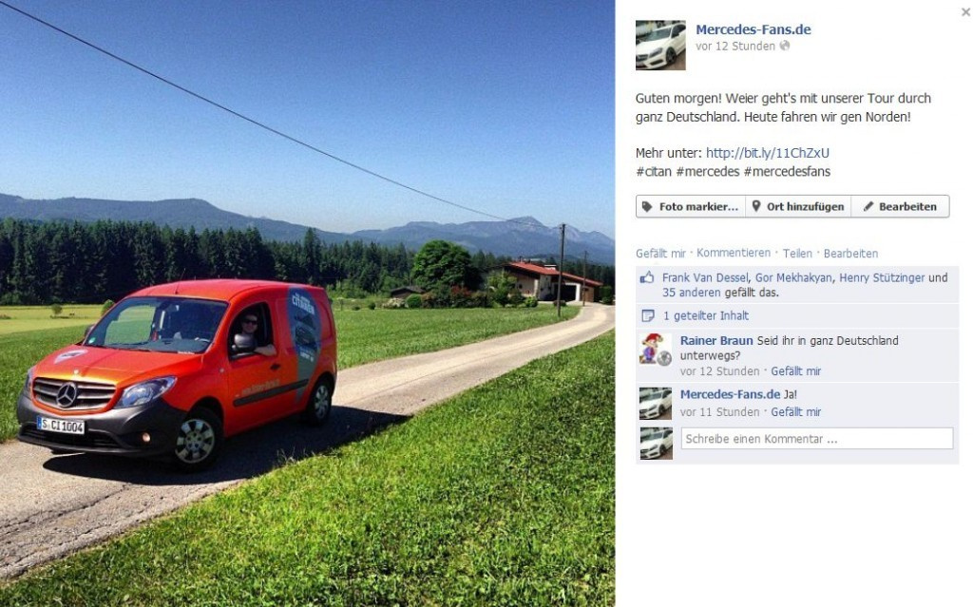Click the thumbs-up likes icon
Screen dimensions: 973x607
point(647,277)
